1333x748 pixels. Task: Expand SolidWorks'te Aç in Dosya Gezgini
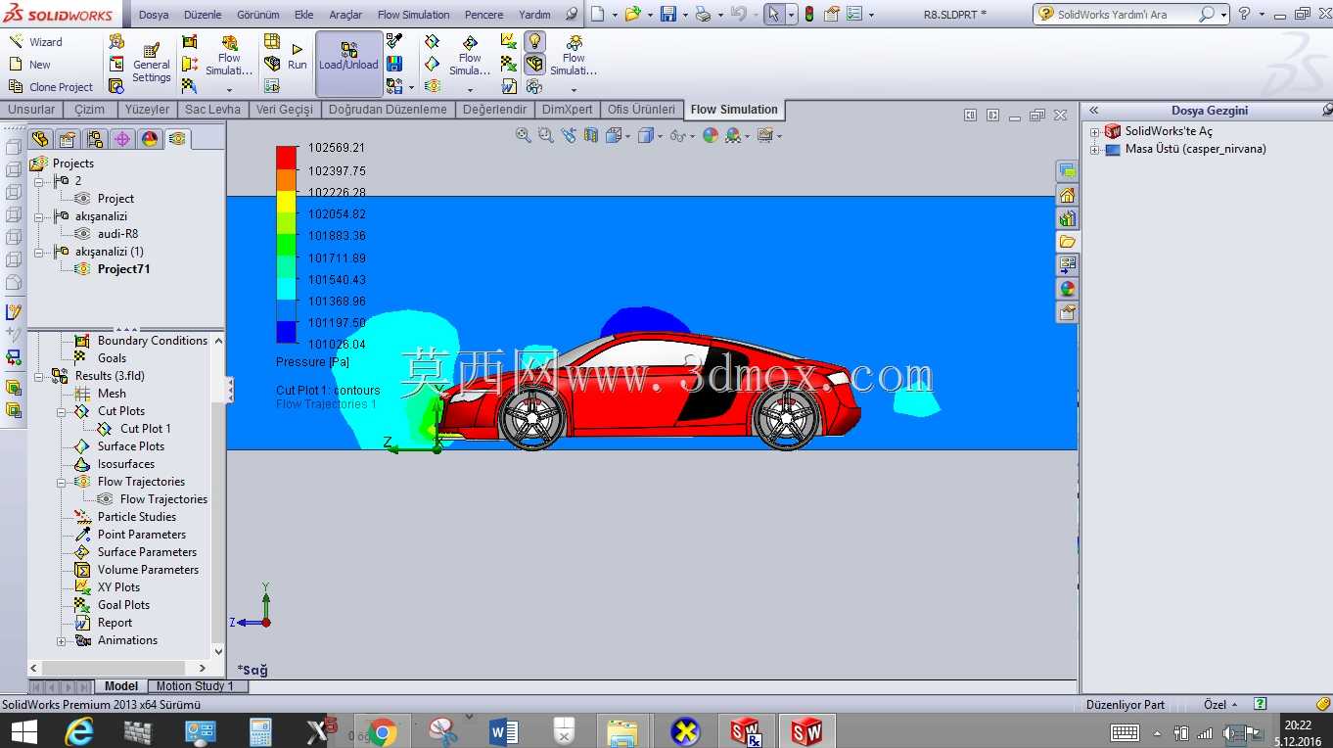coord(1095,131)
